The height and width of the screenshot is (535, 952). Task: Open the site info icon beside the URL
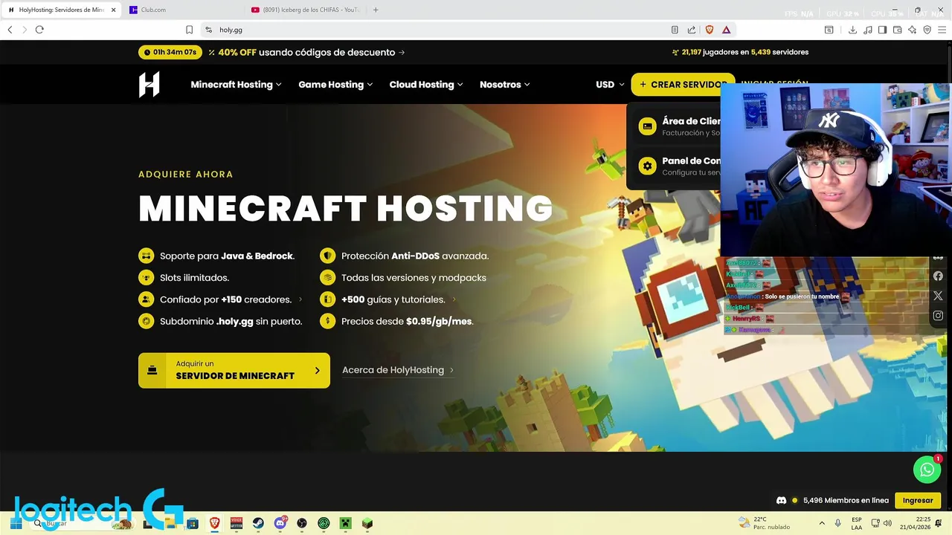click(209, 30)
